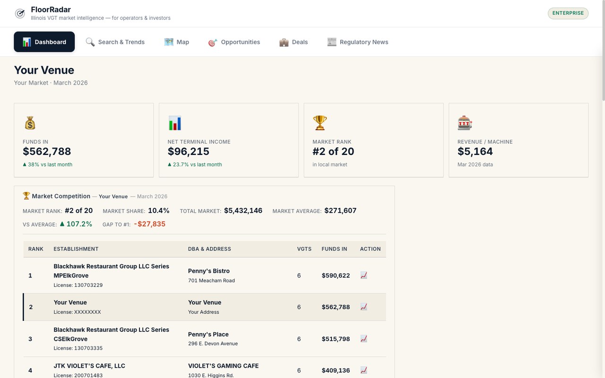
Task: Click License: 130703335 text
Action: tap(78, 348)
